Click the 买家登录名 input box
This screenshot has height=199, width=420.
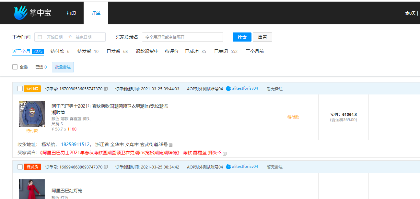pos(182,37)
